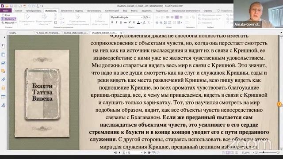Open the Защитить ribbon tab
This screenshot has width=283, height=159.
tap(146, 11)
